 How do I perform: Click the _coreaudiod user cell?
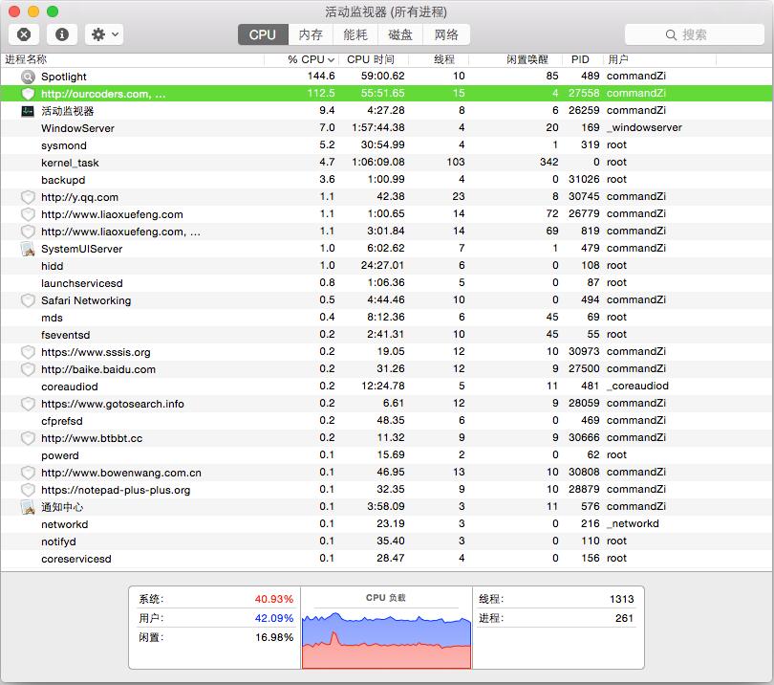637,386
